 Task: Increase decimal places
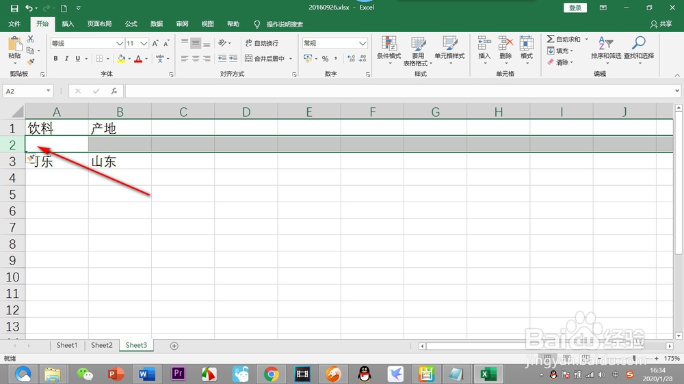click(351, 58)
